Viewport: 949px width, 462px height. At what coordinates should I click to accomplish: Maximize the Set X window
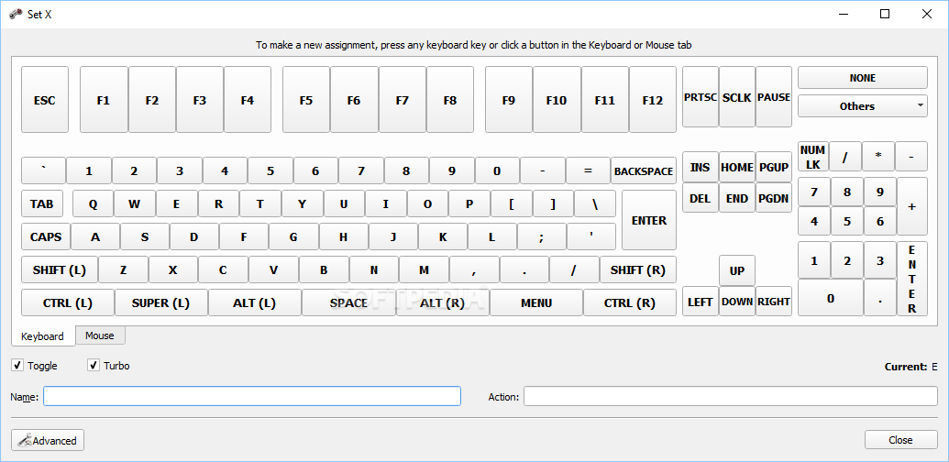point(885,15)
